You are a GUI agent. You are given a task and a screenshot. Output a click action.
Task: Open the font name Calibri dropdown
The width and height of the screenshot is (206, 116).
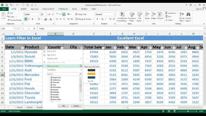(40, 14)
